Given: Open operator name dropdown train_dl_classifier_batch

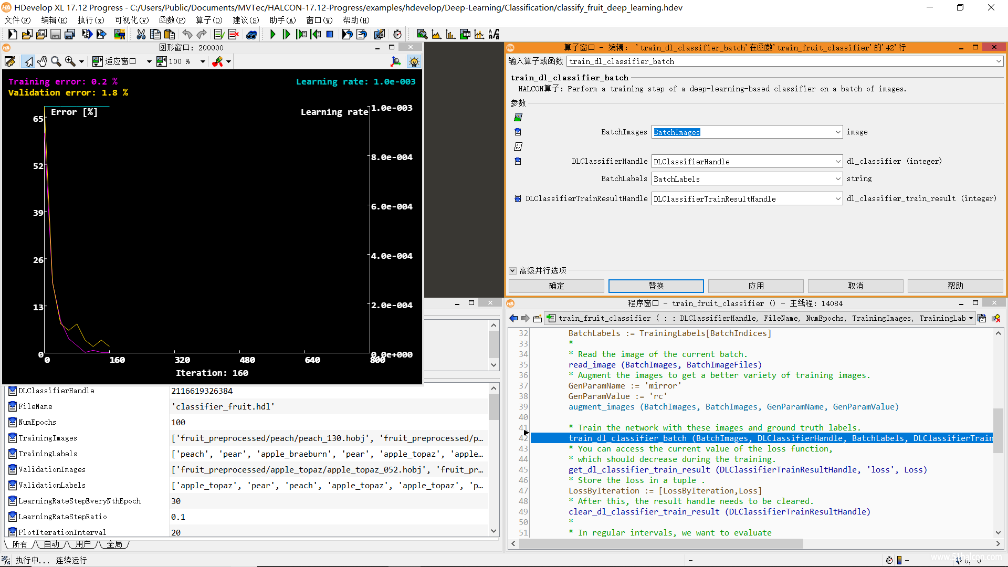Looking at the screenshot, I should [x=998, y=61].
